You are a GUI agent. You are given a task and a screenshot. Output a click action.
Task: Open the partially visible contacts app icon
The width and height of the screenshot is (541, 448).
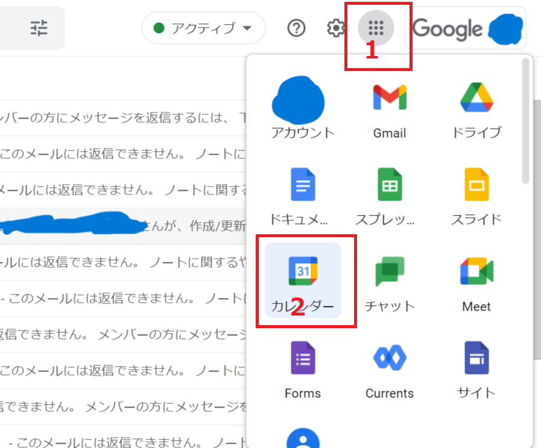303,437
